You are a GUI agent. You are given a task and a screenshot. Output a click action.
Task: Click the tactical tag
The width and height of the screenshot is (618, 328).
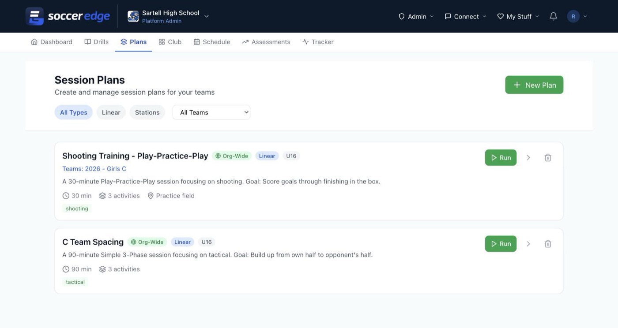pos(75,282)
